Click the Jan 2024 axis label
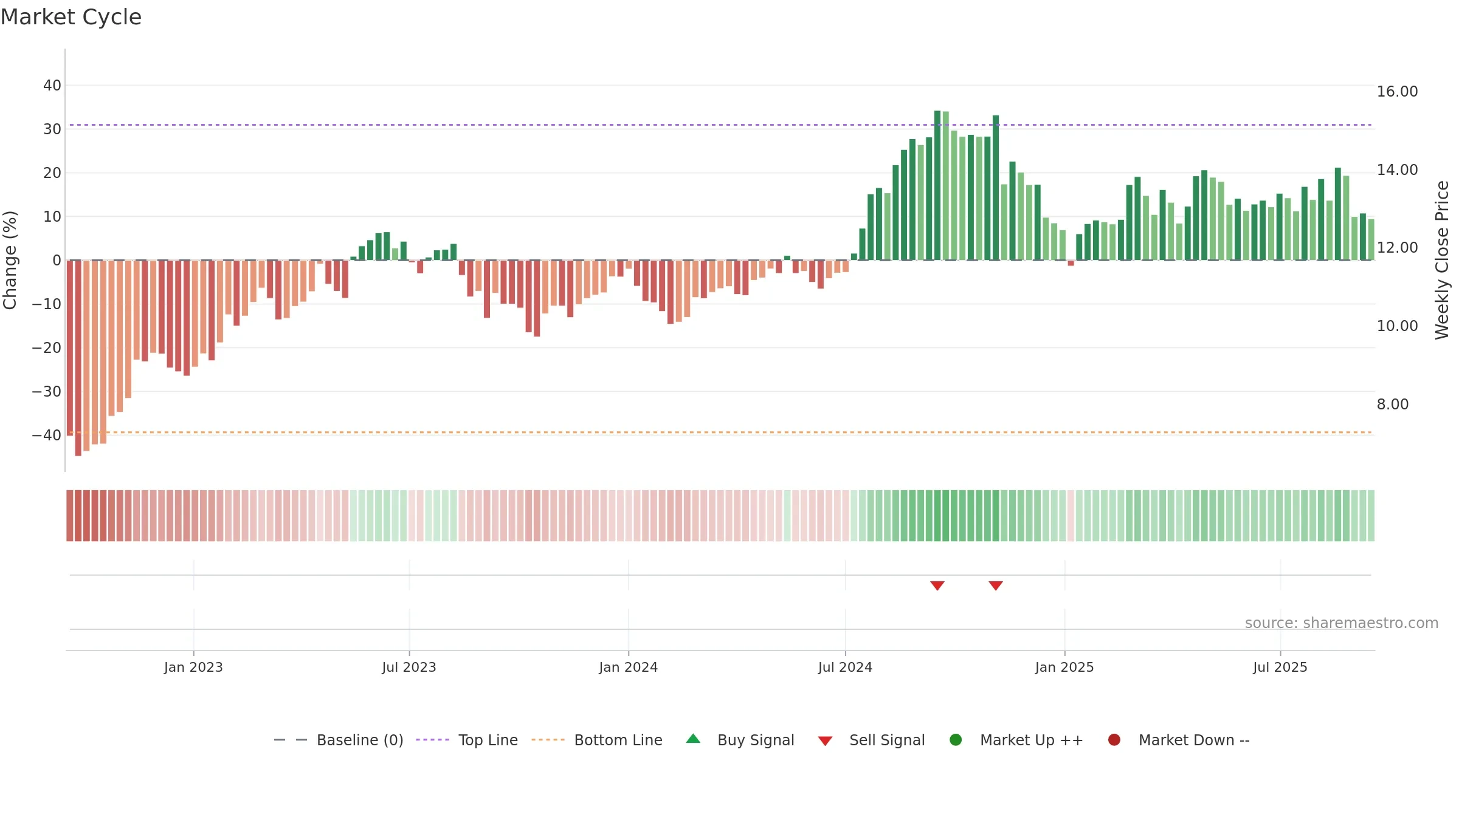The width and height of the screenshot is (1459, 820). click(629, 668)
